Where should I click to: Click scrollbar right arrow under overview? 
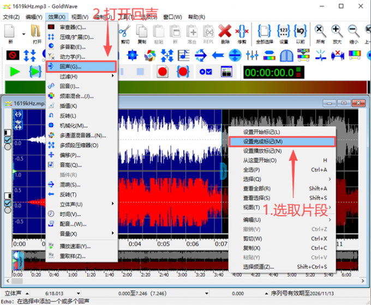pyautogui.click(x=363, y=281)
